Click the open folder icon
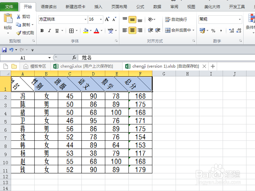Screen dimensions: 255x191 tap(14, 66)
